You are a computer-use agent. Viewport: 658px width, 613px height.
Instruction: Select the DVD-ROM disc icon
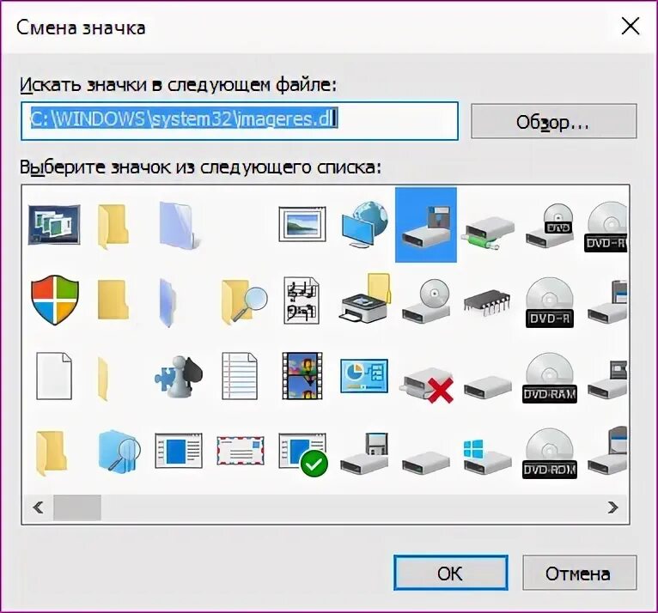coord(550,453)
